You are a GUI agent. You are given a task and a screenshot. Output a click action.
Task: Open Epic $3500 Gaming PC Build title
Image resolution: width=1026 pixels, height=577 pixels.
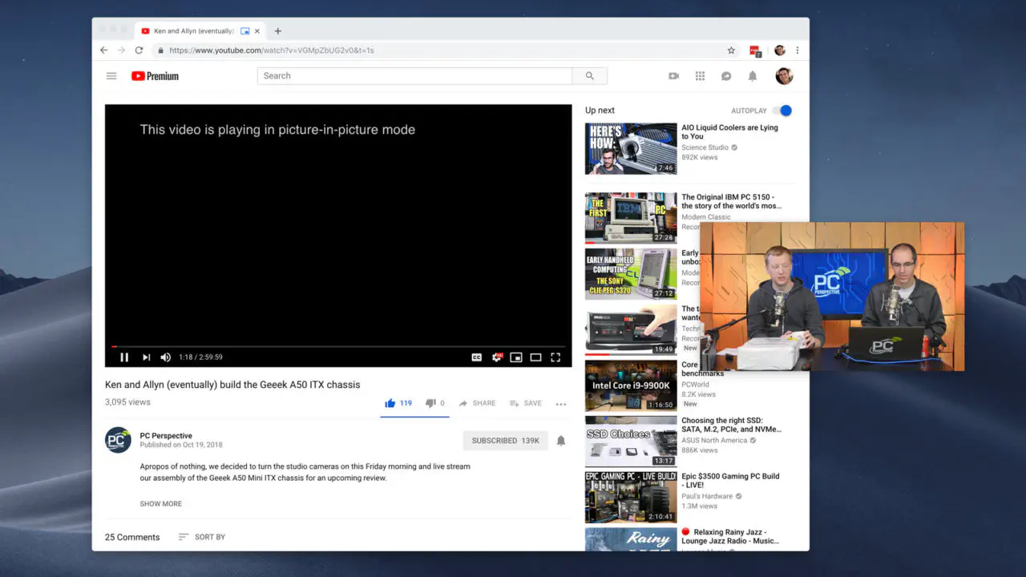[730, 481]
